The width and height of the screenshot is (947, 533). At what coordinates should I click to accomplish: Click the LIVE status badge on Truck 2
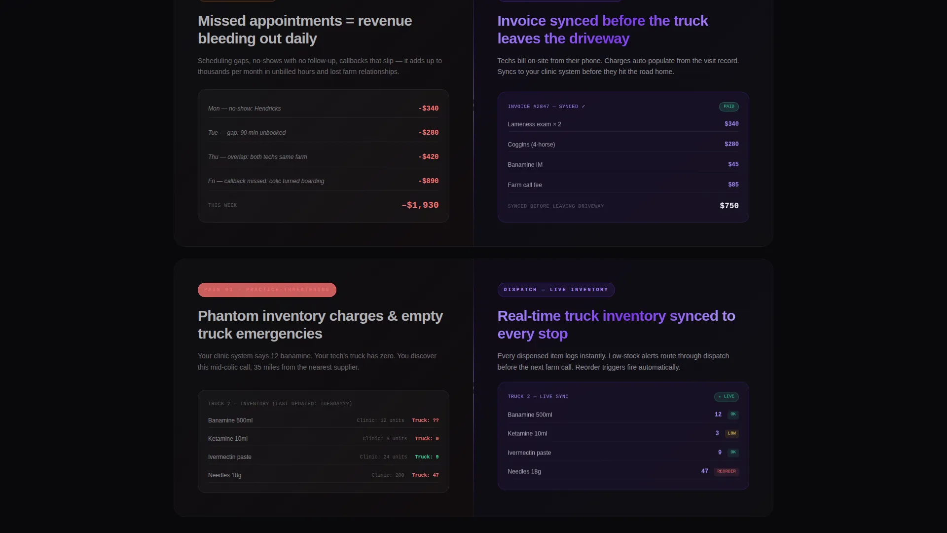[726, 397]
